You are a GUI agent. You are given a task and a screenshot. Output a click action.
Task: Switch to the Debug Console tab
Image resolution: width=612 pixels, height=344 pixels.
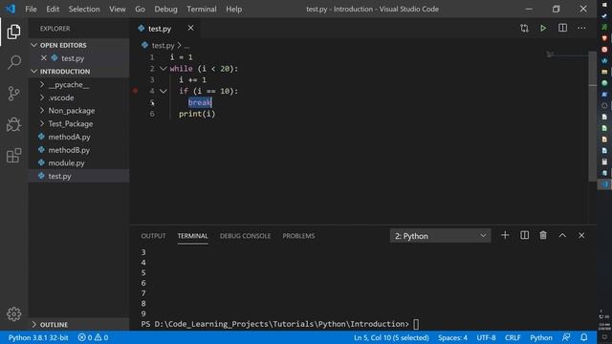tap(245, 236)
